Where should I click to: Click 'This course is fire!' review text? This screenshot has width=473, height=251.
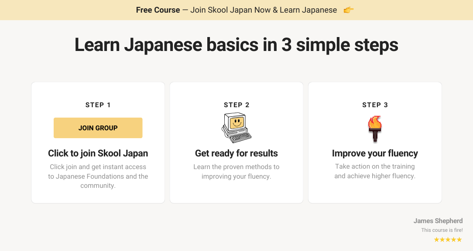442,230
